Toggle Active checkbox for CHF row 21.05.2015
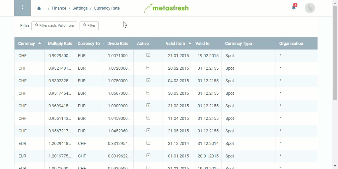 tap(148, 130)
